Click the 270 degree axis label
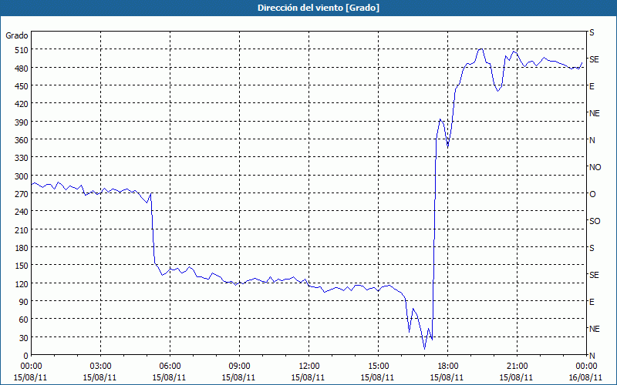The width and height of the screenshot is (617, 385). pyautogui.click(x=22, y=194)
